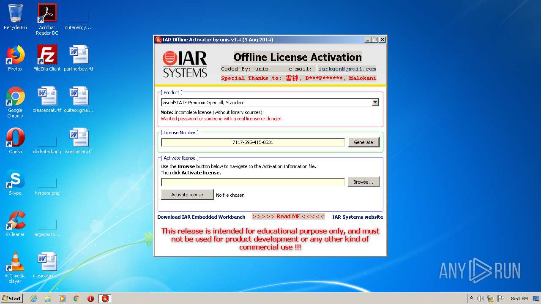Launch Google Chrome desktop shortcut
Image resolution: width=541 pixels, height=304 pixels.
pos(15,102)
